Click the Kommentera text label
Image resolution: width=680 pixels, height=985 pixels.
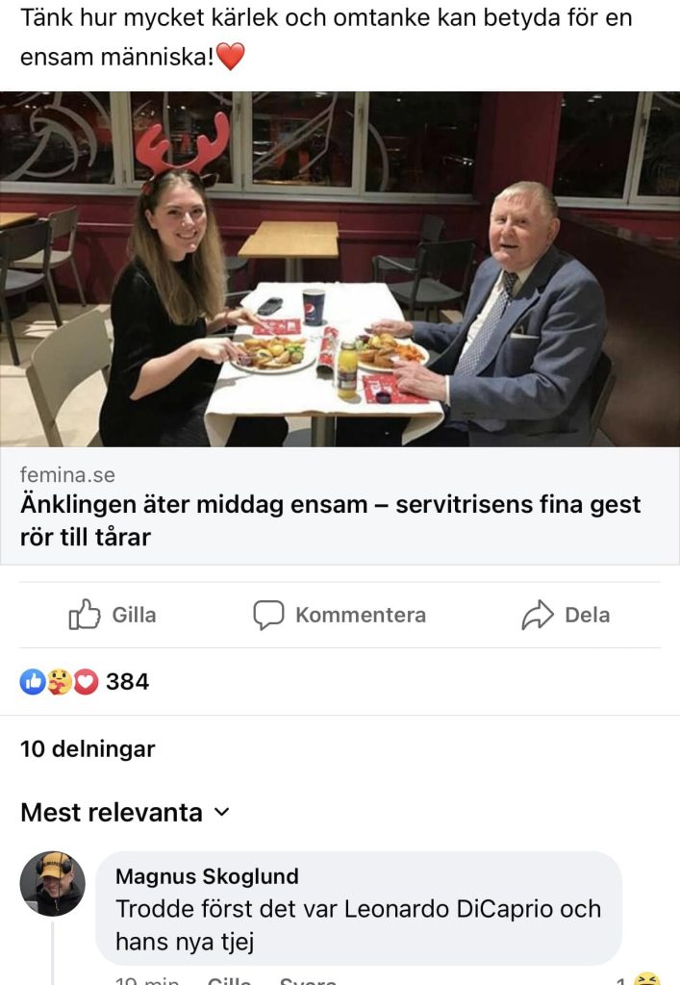[x=361, y=615]
